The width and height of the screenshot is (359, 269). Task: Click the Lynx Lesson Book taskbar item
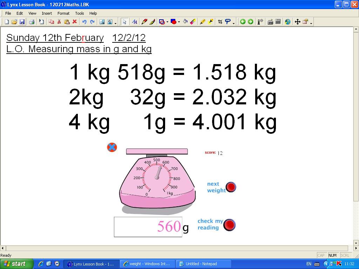tap(92, 264)
